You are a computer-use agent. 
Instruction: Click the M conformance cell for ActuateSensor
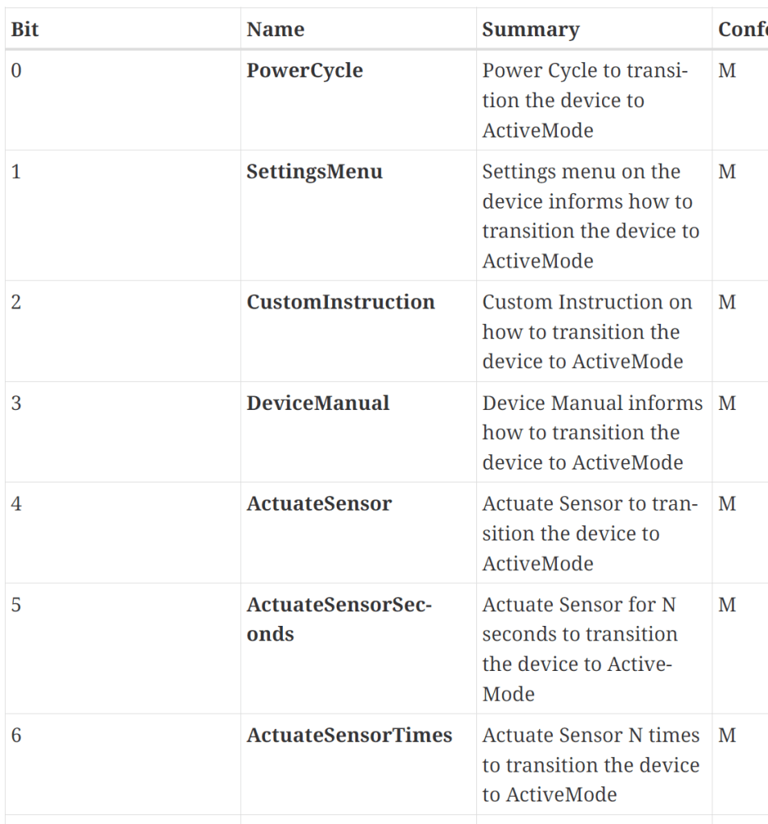[x=727, y=503]
